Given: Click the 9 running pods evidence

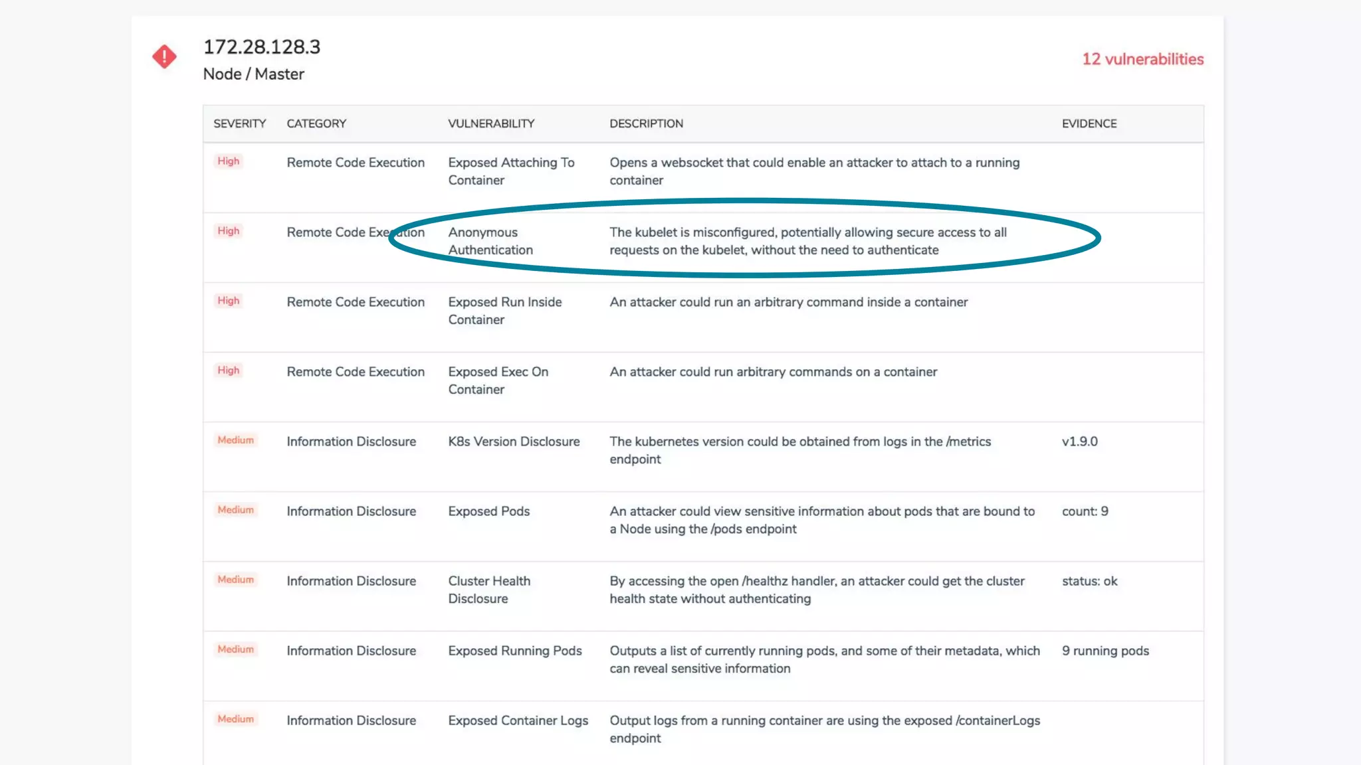Looking at the screenshot, I should pyautogui.click(x=1105, y=651).
